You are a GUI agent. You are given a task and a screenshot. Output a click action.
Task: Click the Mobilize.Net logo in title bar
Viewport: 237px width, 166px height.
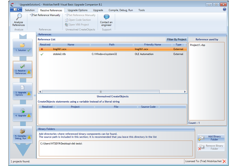[12, 4]
